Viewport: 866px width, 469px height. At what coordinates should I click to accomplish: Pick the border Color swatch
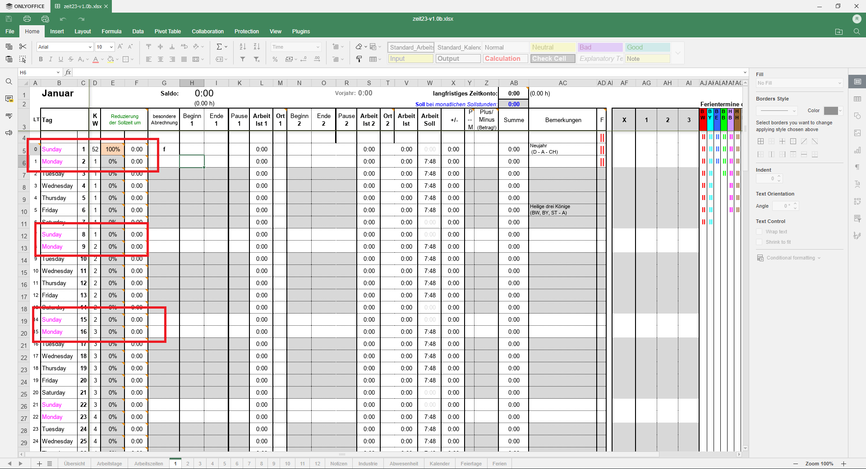pyautogui.click(x=831, y=110)
